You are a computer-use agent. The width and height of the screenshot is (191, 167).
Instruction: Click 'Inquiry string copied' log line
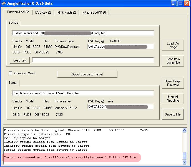[x=46, y=142]
